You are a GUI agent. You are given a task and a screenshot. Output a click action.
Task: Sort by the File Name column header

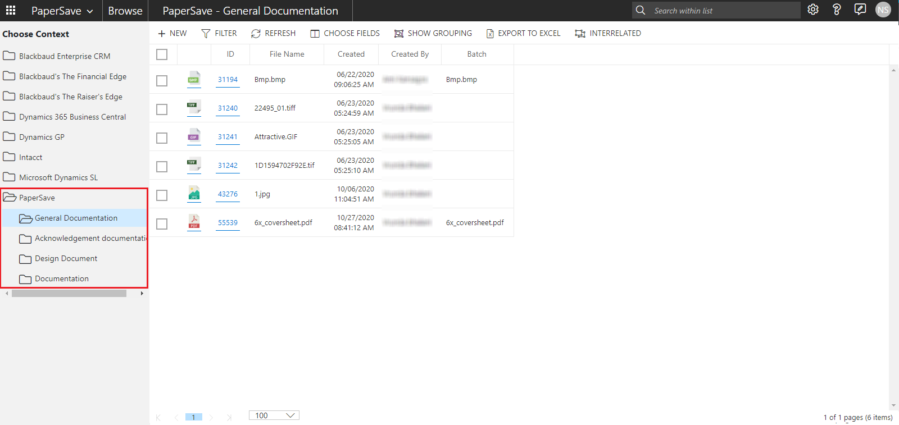pyautogui.click(x=287, y=54)
